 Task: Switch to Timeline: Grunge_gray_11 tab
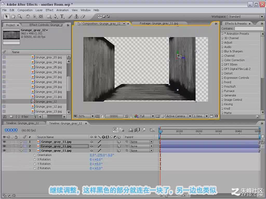pos(22,123)
